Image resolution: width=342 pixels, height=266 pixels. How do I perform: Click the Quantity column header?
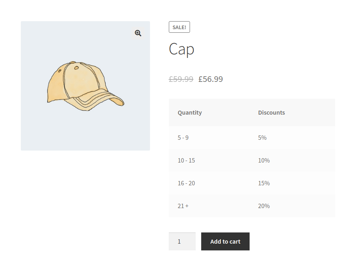[190, 113]
